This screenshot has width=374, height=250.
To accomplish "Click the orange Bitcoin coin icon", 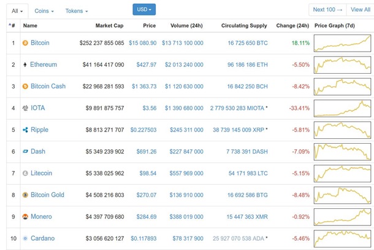I will (x=25, y=43).
